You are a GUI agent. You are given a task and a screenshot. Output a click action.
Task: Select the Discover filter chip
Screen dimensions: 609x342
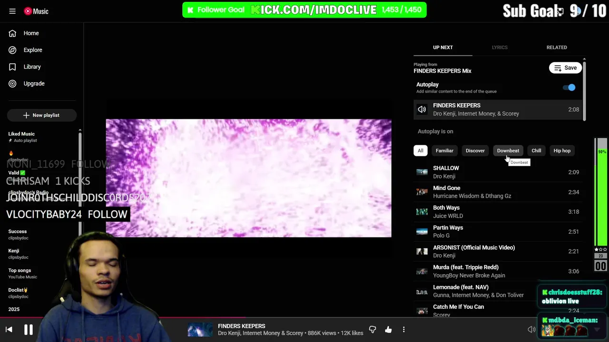pos(475,151)
